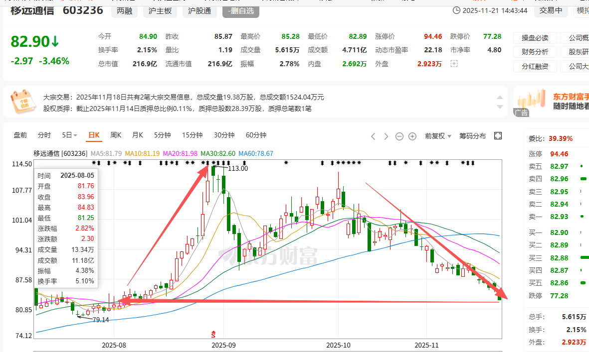Screen dimensions: 589x352
Task: Select the 日K tab
Action: (94, 135)
